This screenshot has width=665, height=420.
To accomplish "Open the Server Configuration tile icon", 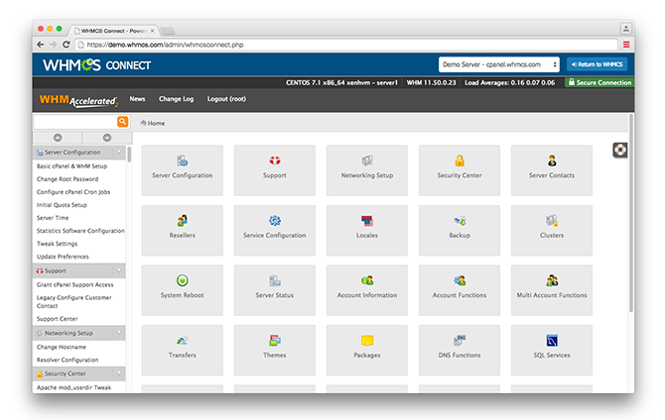I will (x=183, y=160).
